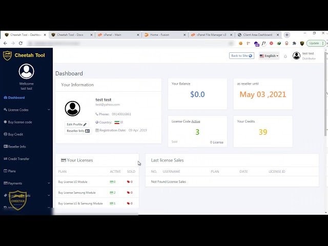Click the $0.0 balance value

coord(197,94)
